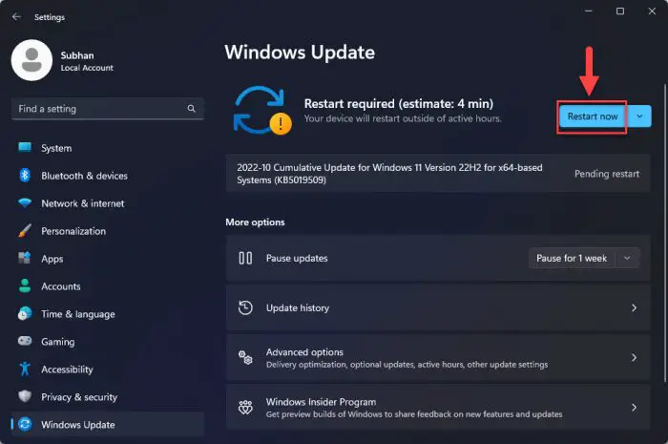
Task: Minimize the Settings window
Action: pos(589,11)
